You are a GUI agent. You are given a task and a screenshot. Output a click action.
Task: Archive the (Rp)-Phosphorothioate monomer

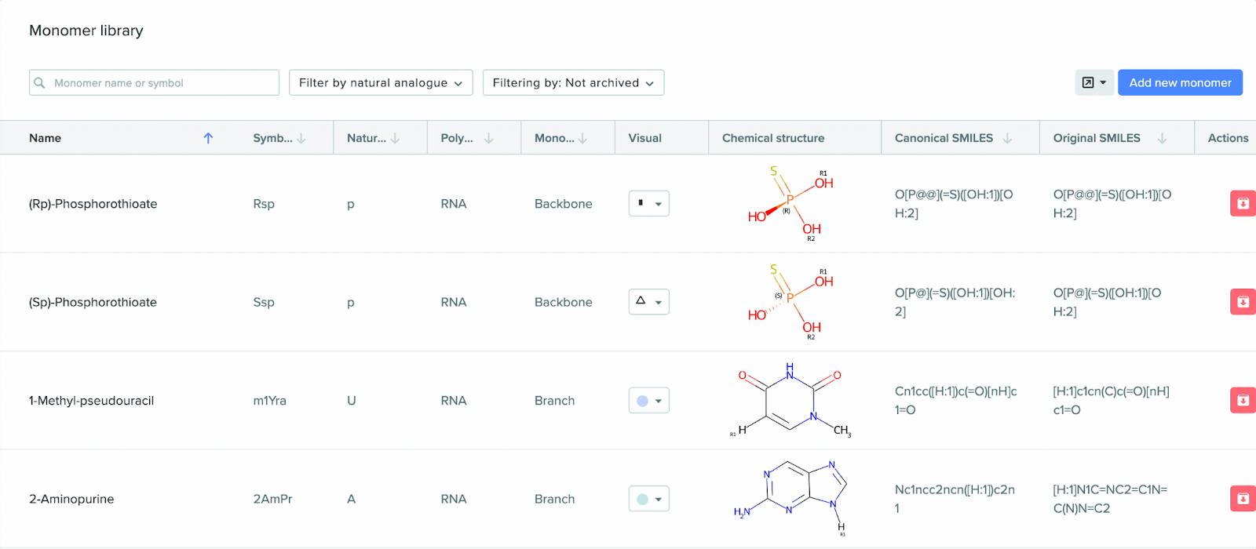tap(1243, 204)
